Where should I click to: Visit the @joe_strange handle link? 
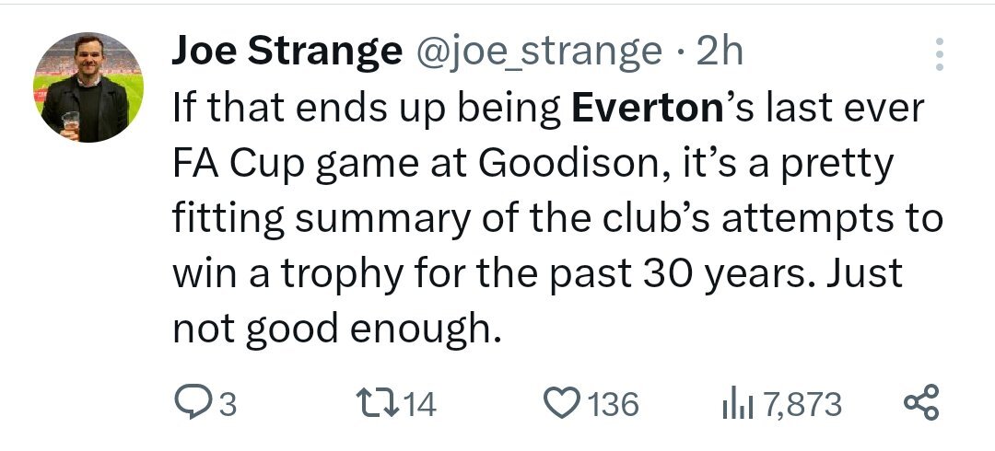(x=539, y=52)
